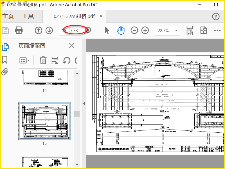Screen dimensions: 225x169
Task: Click page label 14 under thumbnail
Action: point(44,91)
